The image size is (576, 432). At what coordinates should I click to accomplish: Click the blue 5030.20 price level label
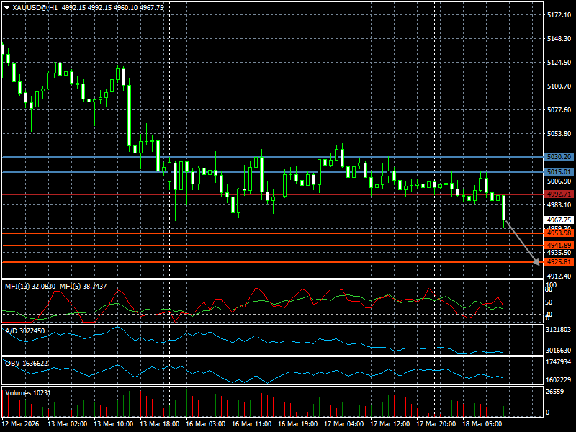tap(559, 156)
